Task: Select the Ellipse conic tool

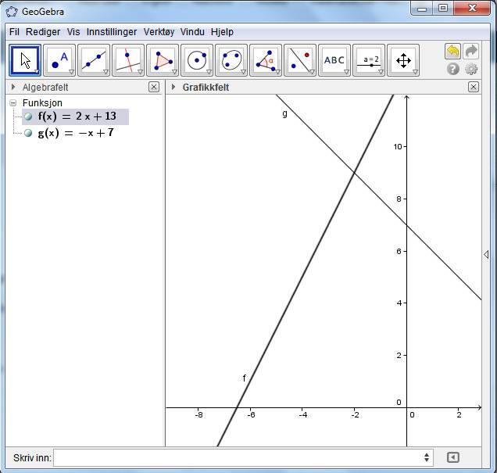Action: (231, 60)
